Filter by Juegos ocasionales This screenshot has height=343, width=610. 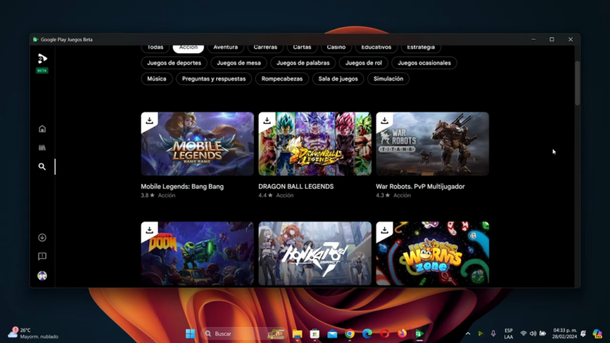pyautogui.click(x=424, y=63)
